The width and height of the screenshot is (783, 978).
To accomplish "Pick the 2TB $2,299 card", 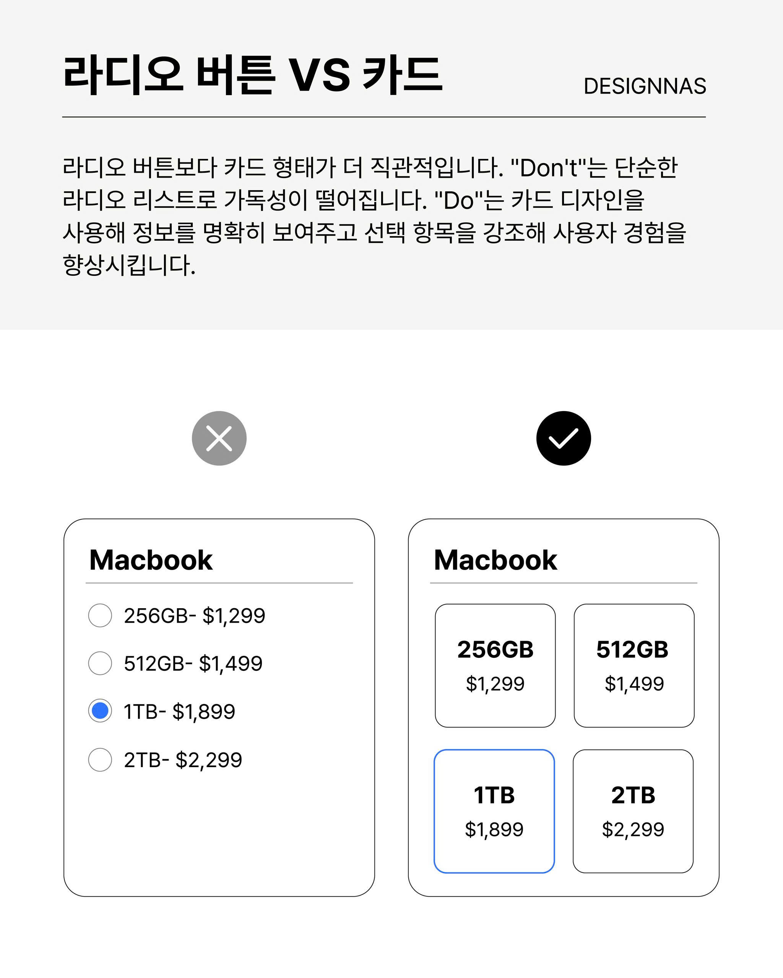I will pyautogui.click(x=633, y=811).
